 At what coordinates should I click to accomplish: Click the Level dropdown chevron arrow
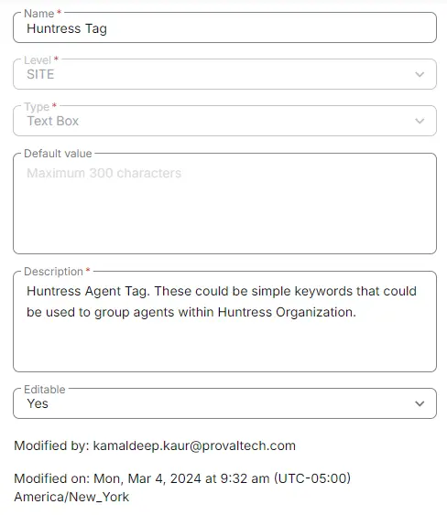420,75
